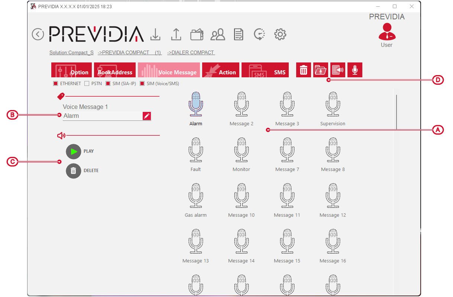Open the users icon in the top toolbar

pyautogui.click(x=218, y=35)
